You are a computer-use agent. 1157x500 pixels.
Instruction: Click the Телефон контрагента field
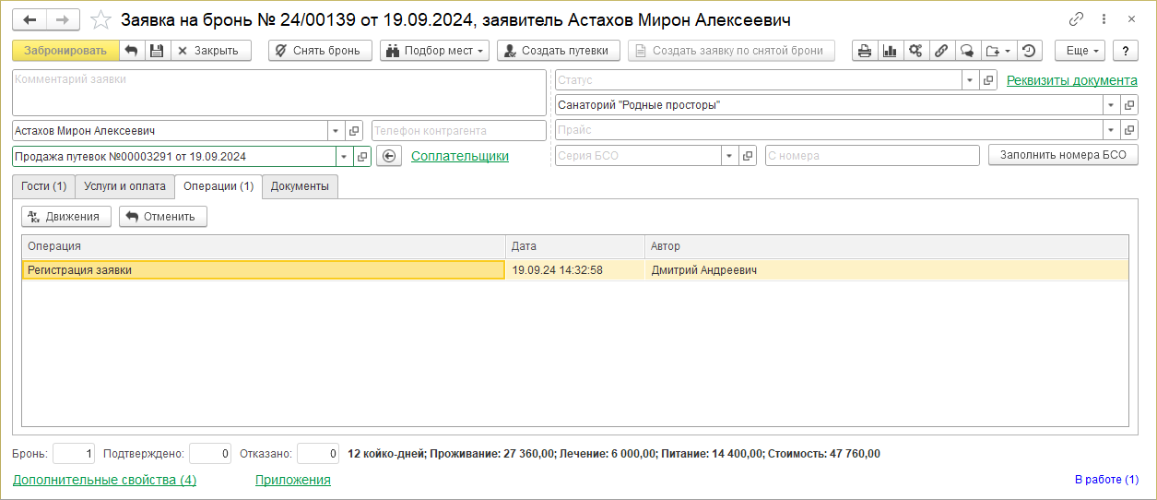tap(458, 131)
